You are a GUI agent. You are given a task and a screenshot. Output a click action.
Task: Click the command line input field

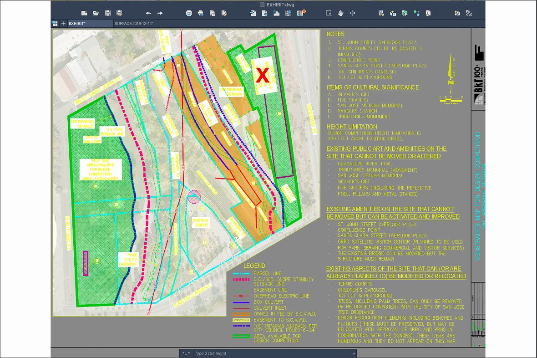(272, 353)
